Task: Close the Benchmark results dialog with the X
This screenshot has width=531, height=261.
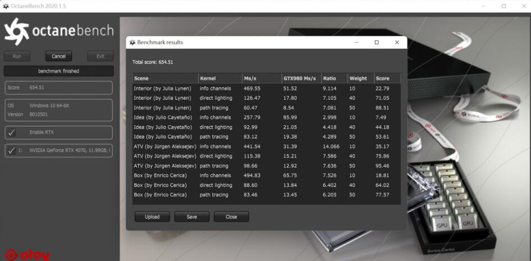Action: pos(397,42)
